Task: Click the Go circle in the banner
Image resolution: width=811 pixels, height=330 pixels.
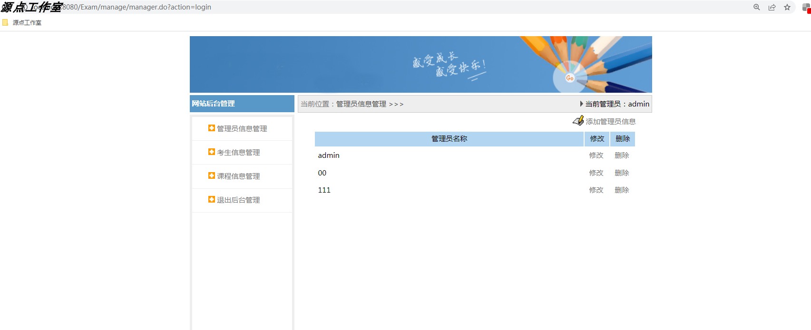Action: pos(570,78)
